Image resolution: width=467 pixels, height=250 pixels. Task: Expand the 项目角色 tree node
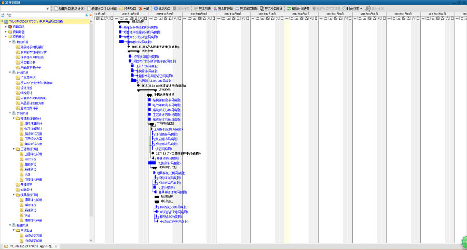pyautogui.click(x=6, y=32)
